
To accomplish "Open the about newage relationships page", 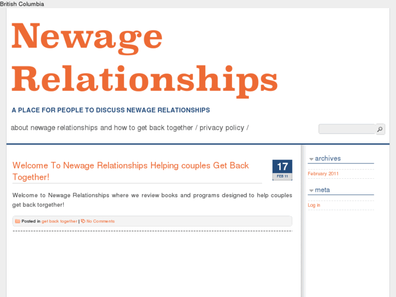I will click(x=102, y=128).
